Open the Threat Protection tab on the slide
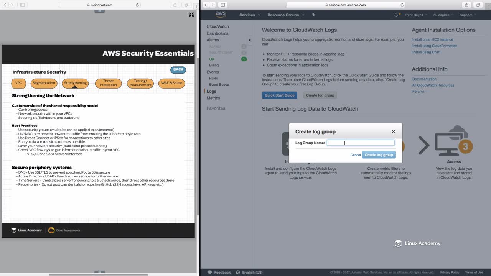491x276 pixels. pos(108,83)
